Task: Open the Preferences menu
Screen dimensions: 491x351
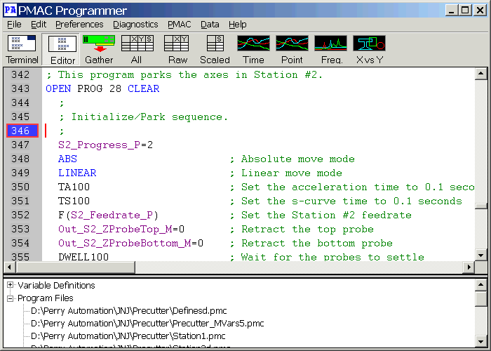Action: 79,24
